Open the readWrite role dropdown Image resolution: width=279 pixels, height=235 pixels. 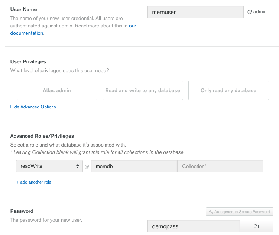coord(49,166)
